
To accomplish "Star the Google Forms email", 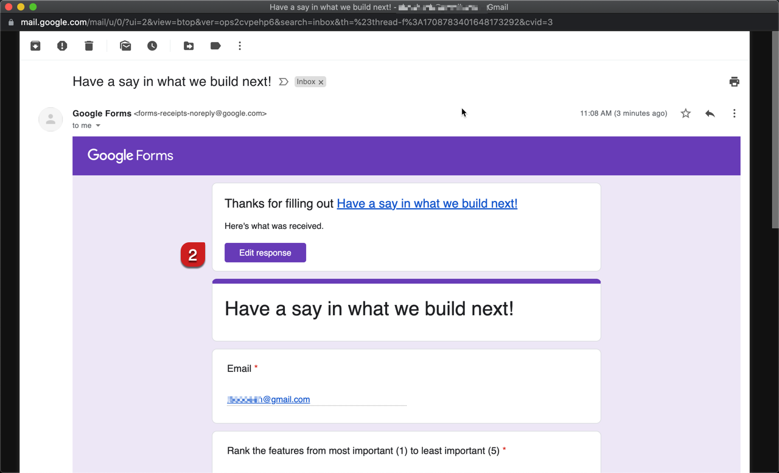I will [685, 113].
